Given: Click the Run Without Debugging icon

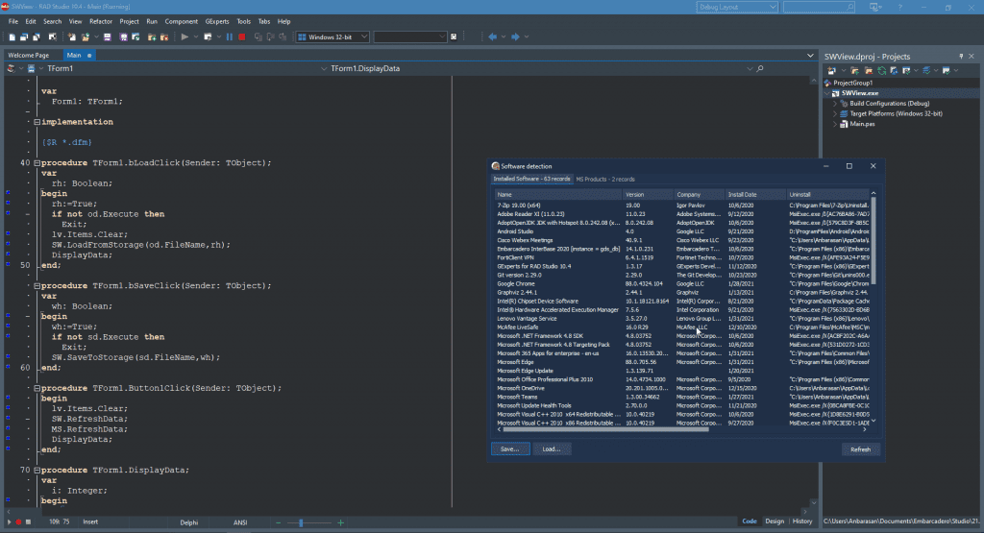Looking at the screenshot, I should [x=208, y=37].
